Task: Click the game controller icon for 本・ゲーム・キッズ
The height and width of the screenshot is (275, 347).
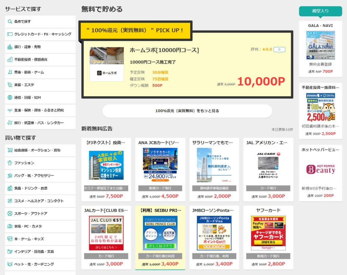Action: click(10, 239)
